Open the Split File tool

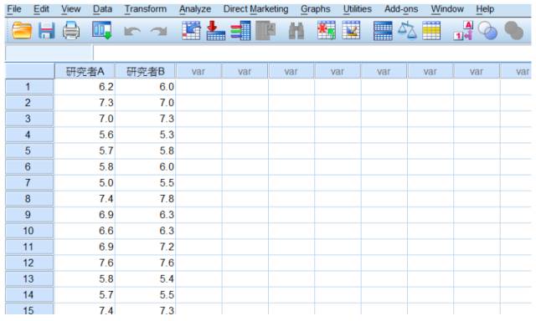click(x=383, y=31)
